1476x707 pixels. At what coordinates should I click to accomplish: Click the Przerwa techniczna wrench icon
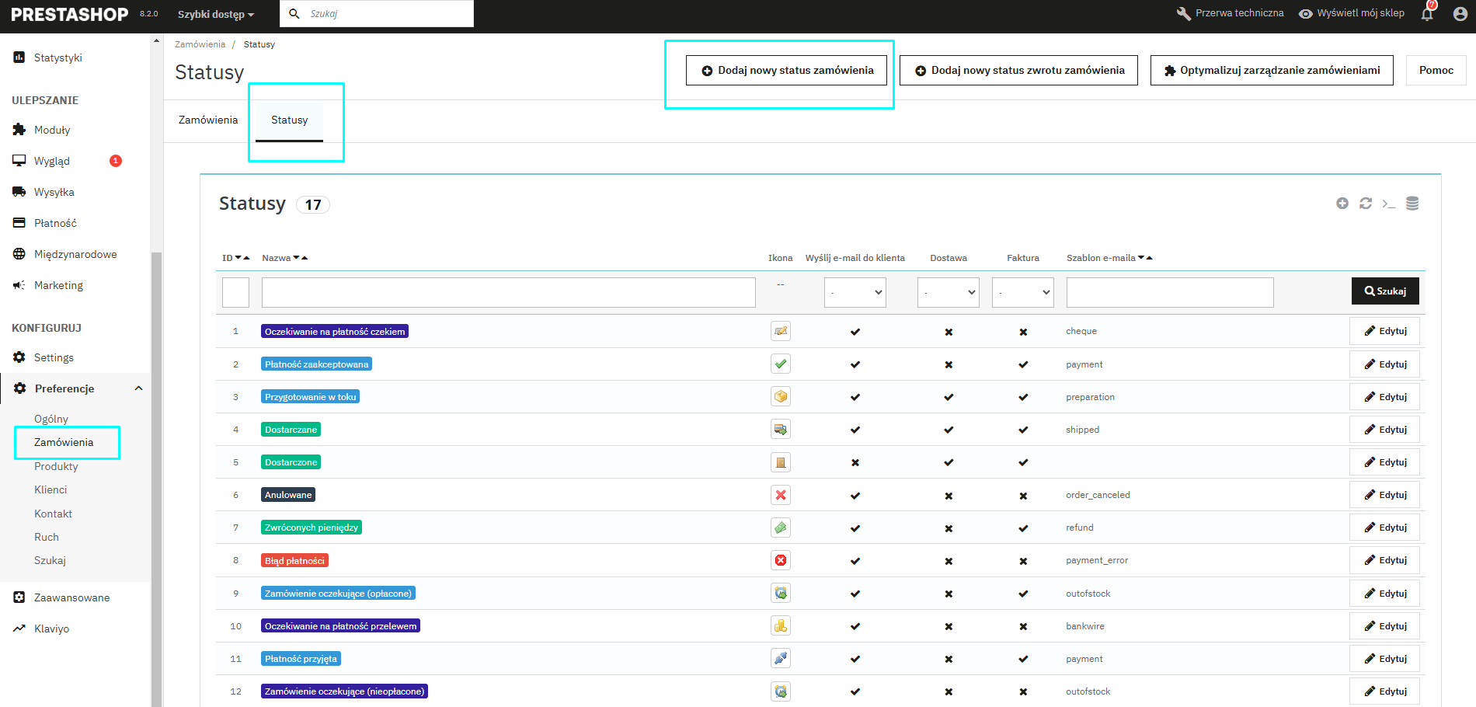click(1183, 14)
